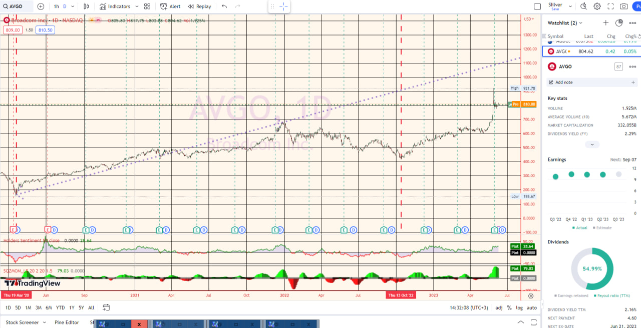Add a symbol to the watchlist
Image resolution: width=641 pixels, height=328 pixels.
605,23
